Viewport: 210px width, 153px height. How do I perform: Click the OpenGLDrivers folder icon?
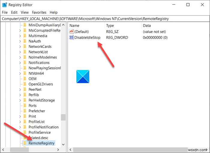25,84
